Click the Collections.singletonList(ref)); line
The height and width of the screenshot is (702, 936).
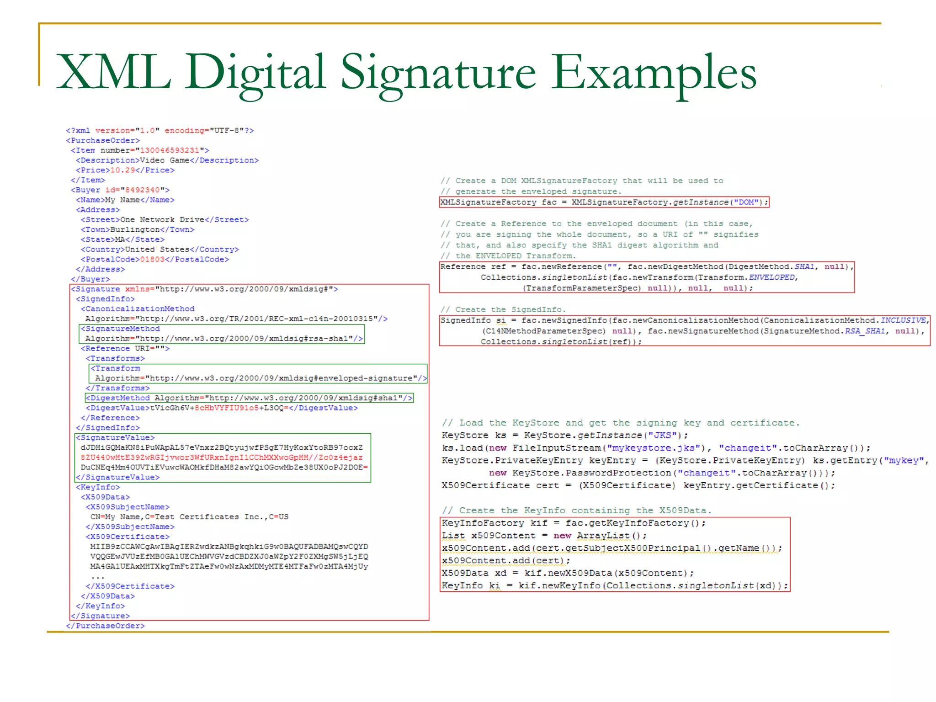pyautogui.click(x=561, y=342)
